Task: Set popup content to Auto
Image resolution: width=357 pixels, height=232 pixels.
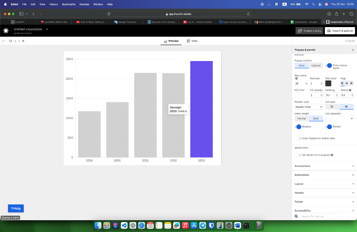Action: 302,66
